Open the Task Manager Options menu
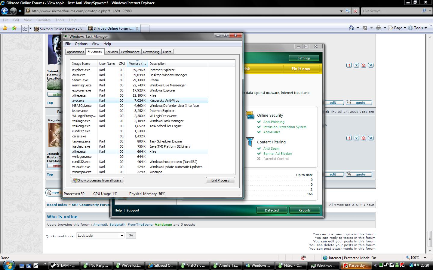 coord(81,44)
